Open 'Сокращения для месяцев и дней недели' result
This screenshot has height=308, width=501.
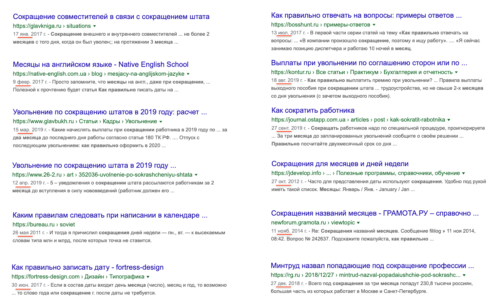coord(340,164)
